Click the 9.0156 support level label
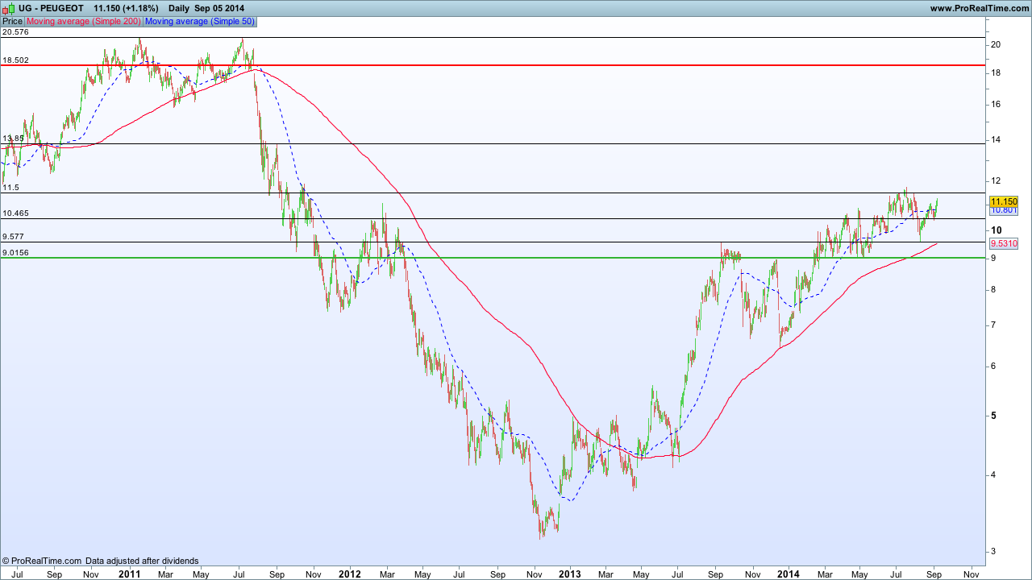1032x580 pixels. [x=15, y=253]
